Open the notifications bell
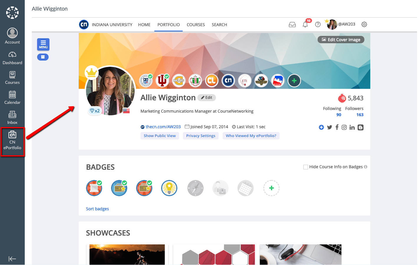 click(x=305, y=24)
